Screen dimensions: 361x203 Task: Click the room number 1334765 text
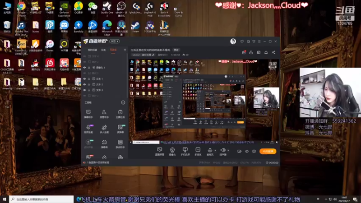(x=175, y=55)
